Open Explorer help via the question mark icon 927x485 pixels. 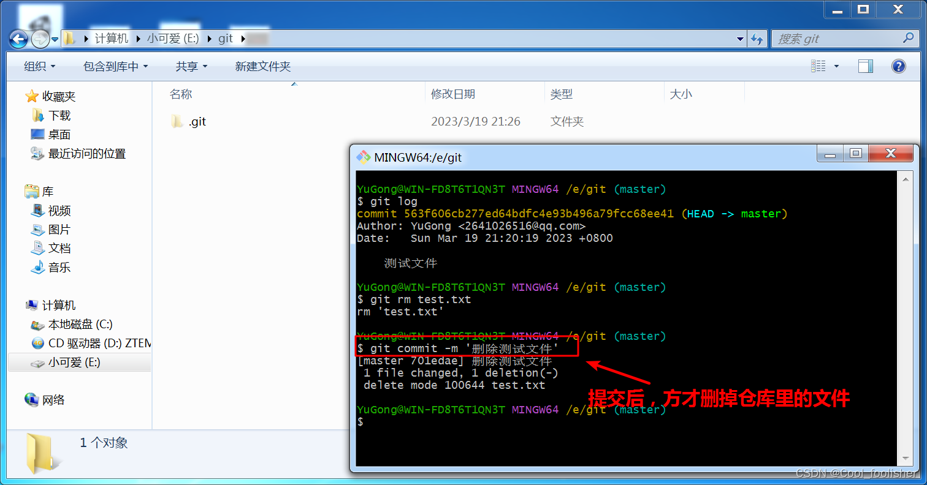point(898,66)
